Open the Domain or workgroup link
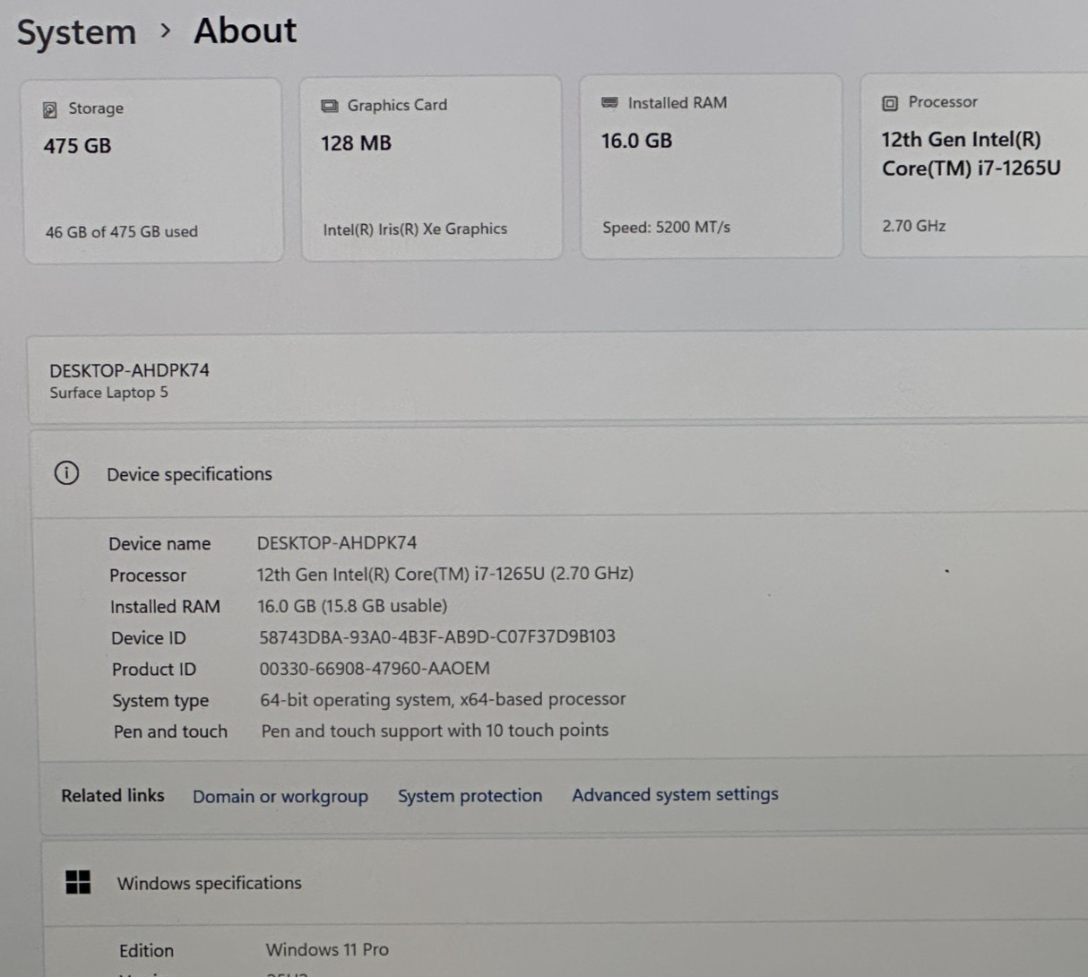 tap(281, 796)
